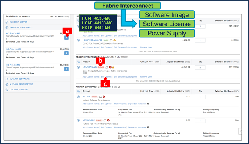
Task: Click info icon beside NTX-SW-FRE Dependent Hardware
Action: [148, 127]
